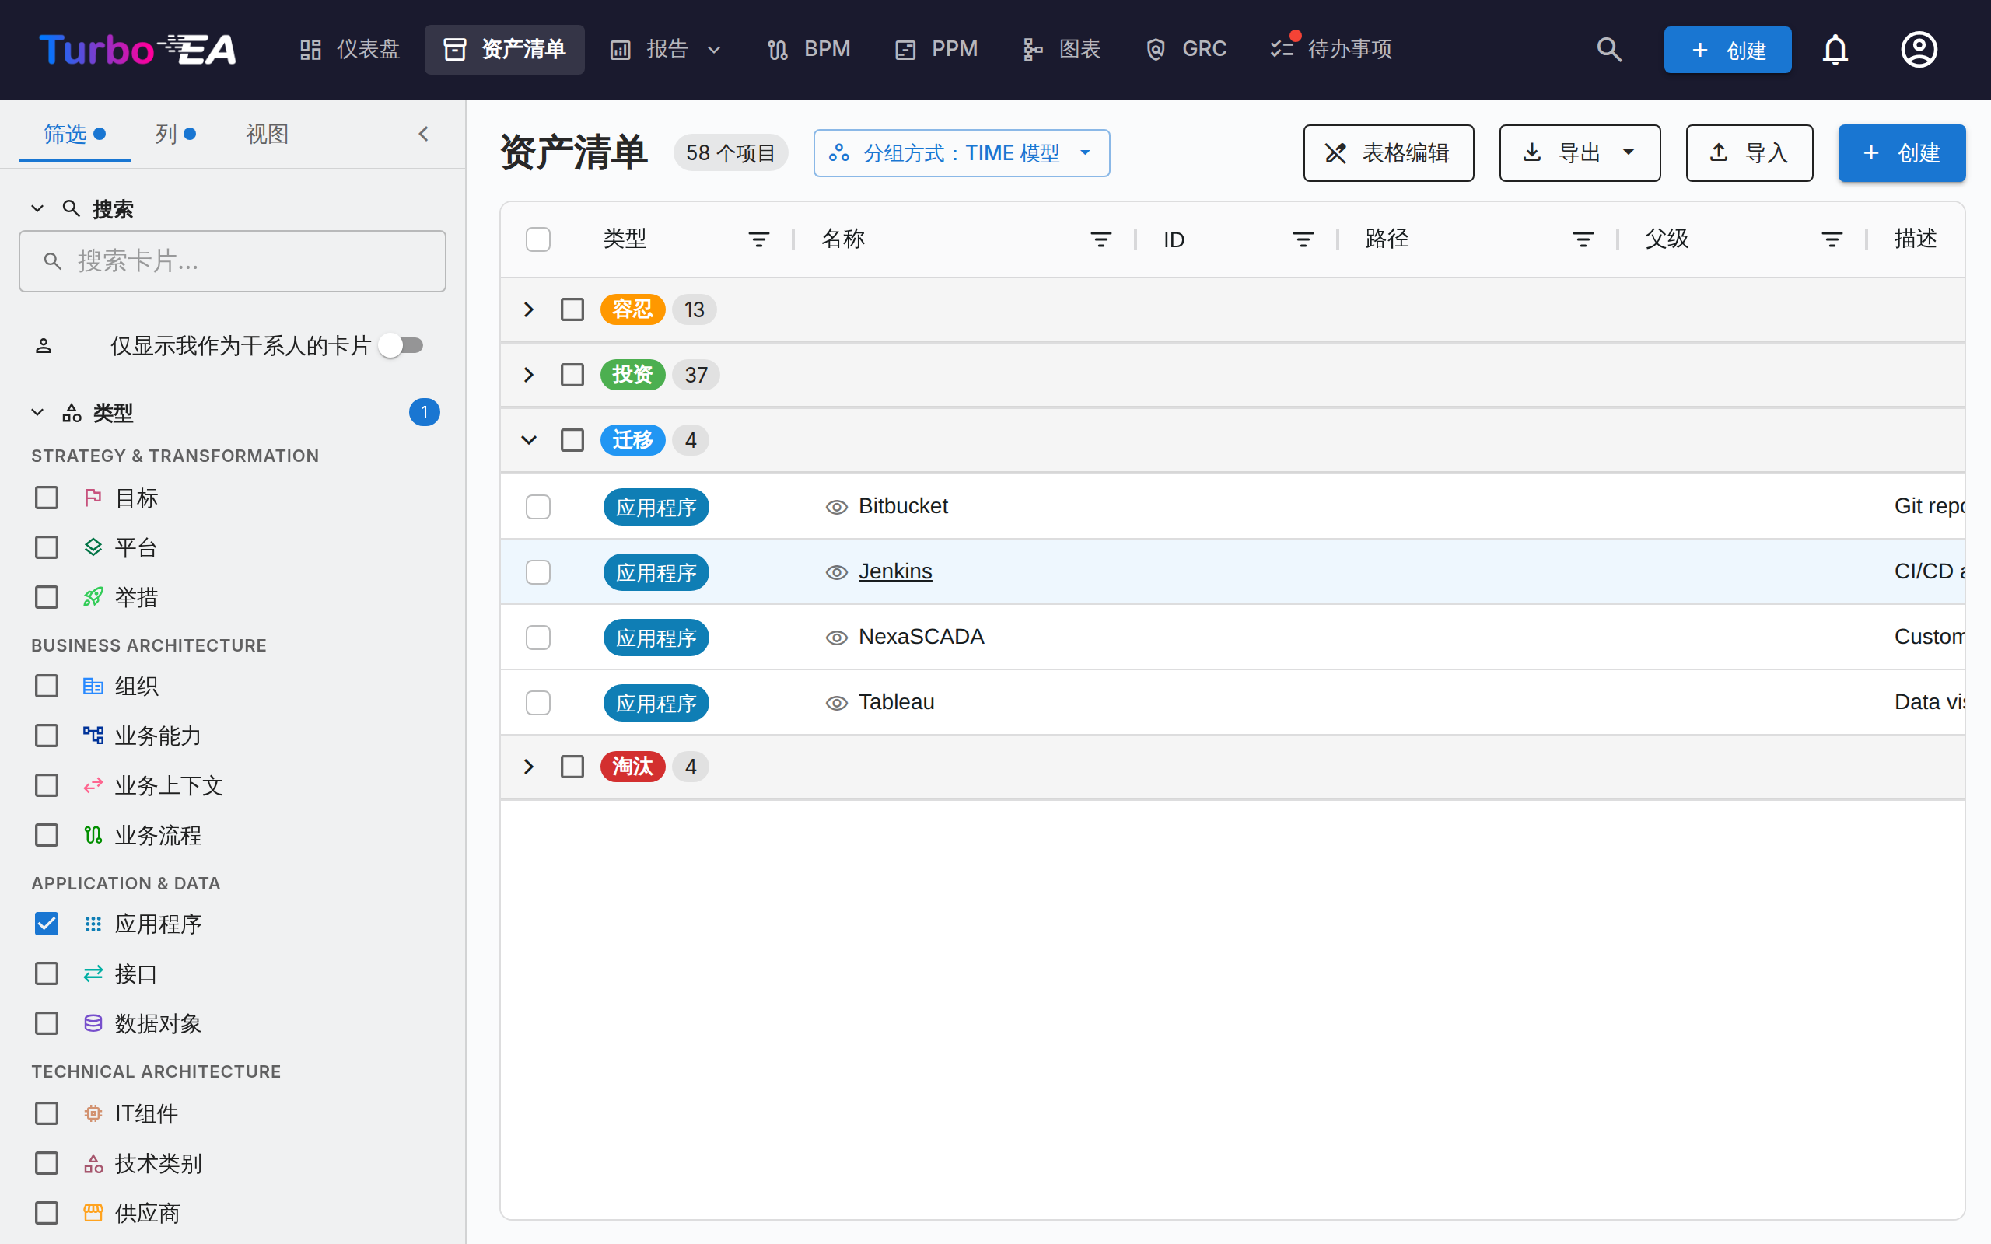Click the eye icon beside Jenkins
Image resolution: width=1991 pixels, height=1244 pixels.
[x=837, y=573]
